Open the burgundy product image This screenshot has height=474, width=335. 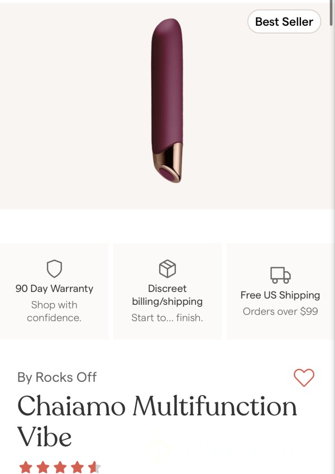point(167,100)
